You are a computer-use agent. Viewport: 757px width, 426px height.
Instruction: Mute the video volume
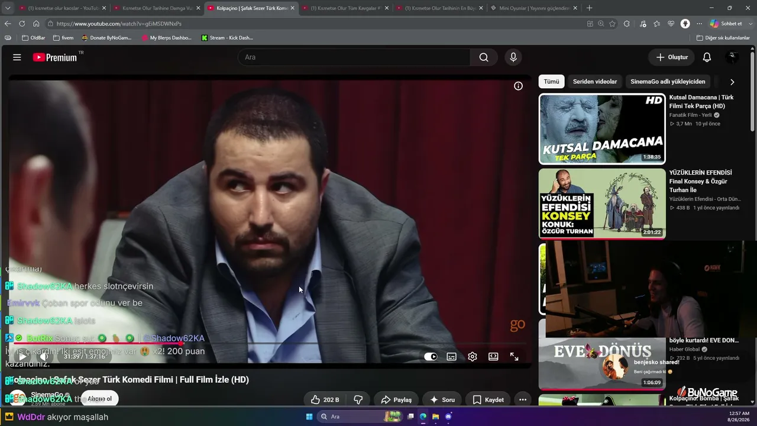[x=44, y=357]
